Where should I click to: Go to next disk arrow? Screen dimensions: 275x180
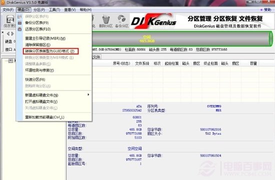pyautogui.click(x=12, y=33)
